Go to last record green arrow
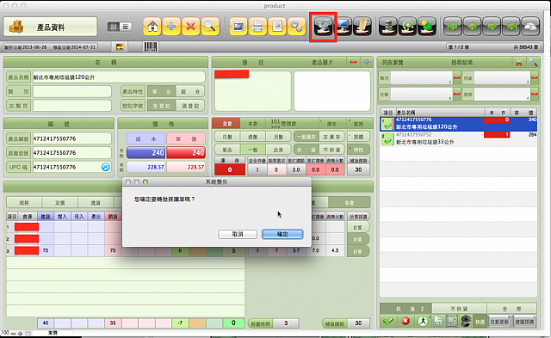Screen dimensions: 551x338 [x=511, y=27]
